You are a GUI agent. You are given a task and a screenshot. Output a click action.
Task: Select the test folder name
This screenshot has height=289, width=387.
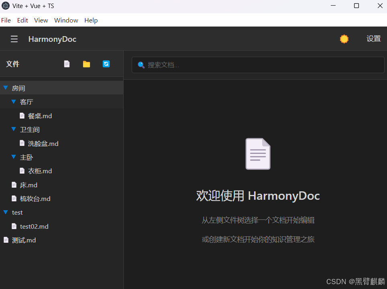pyautogui.click(x=17, y=213)
